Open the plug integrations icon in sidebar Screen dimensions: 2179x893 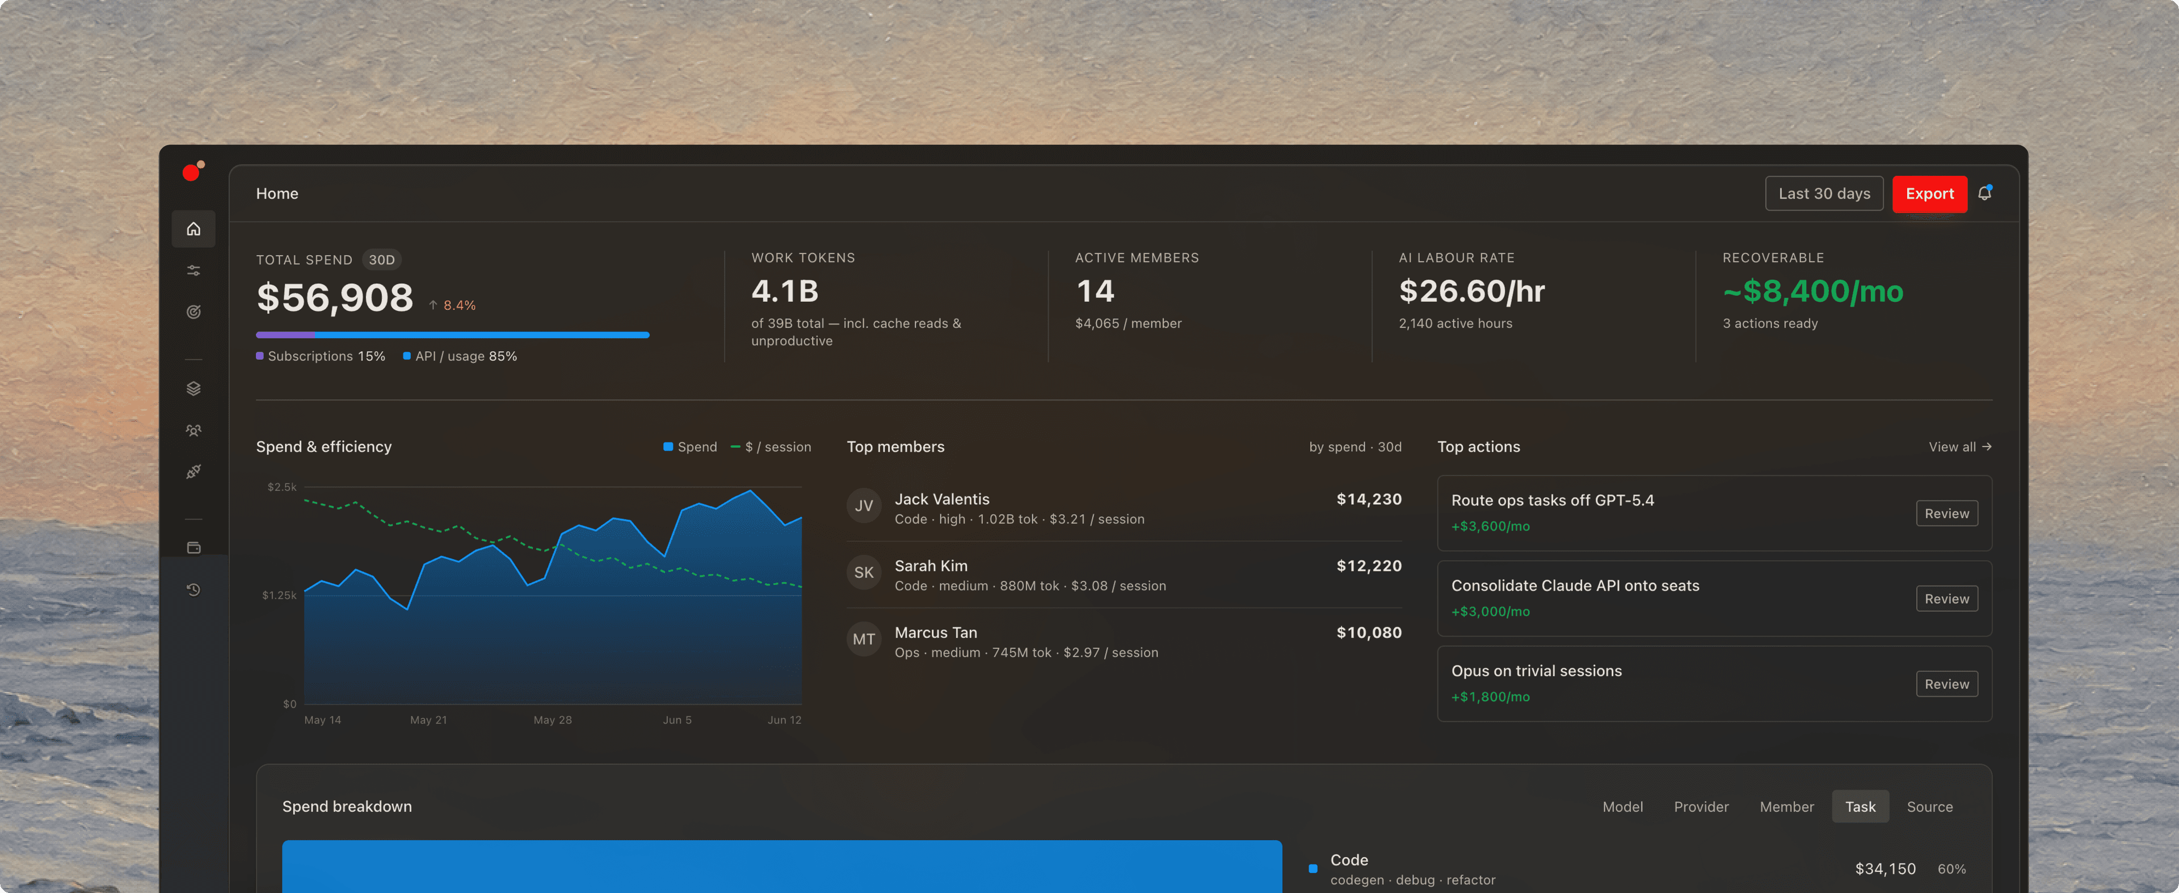tap(193, 472)
